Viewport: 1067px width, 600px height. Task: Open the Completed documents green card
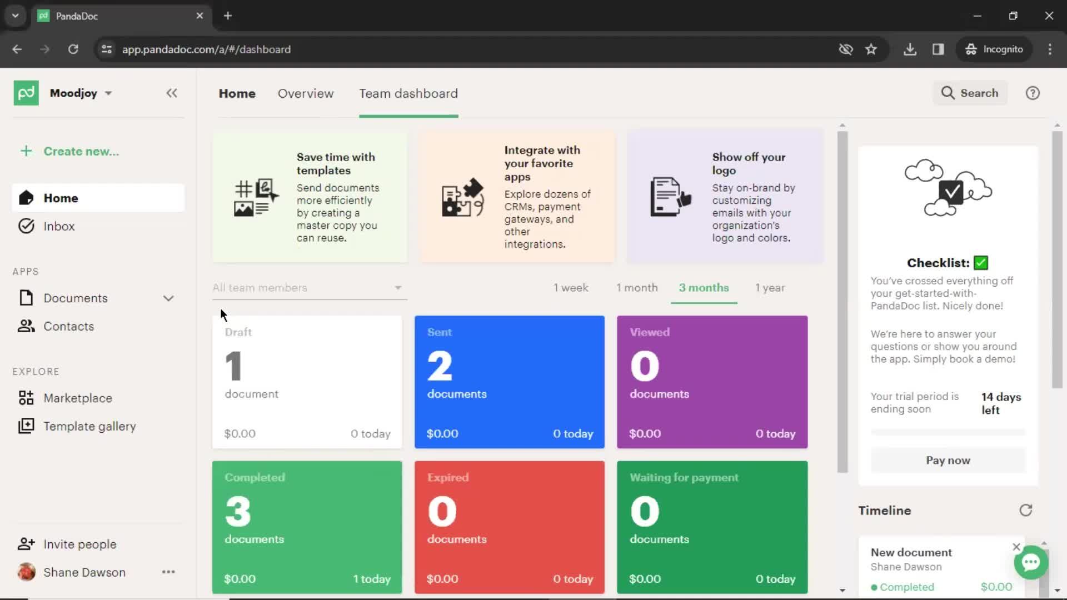pos(307,527)
